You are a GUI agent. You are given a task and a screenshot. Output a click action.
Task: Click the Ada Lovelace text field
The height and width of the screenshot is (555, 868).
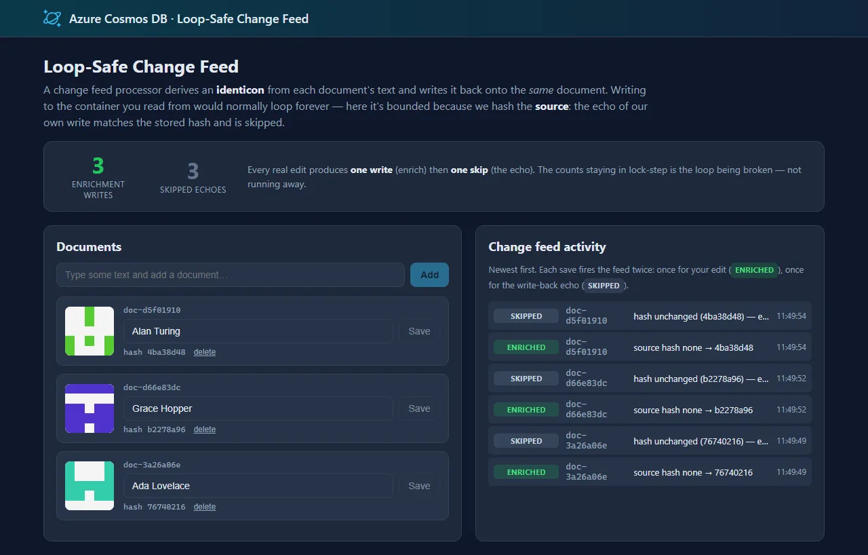point(258,486)
